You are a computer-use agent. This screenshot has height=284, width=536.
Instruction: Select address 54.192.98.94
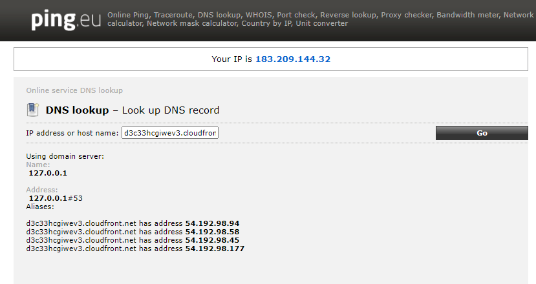pyautogui.click(x=212, y=223)
